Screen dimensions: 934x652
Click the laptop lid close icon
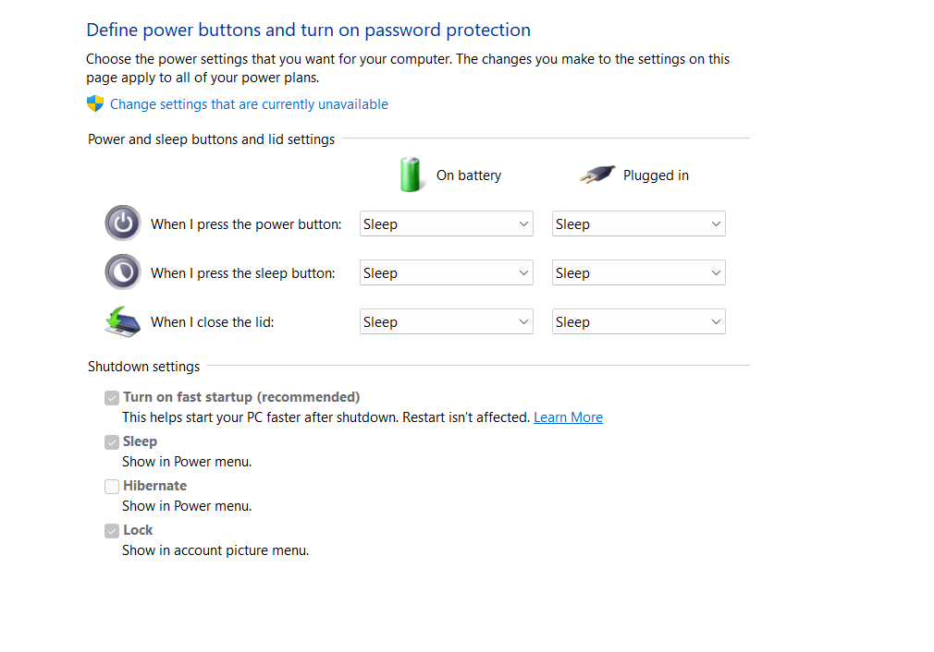(123, 321)
